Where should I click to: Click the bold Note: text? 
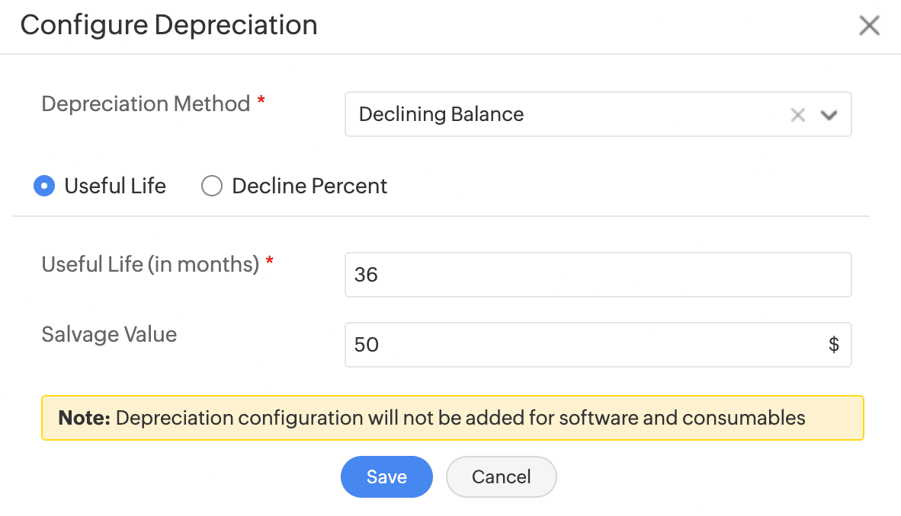click(84, 418)
